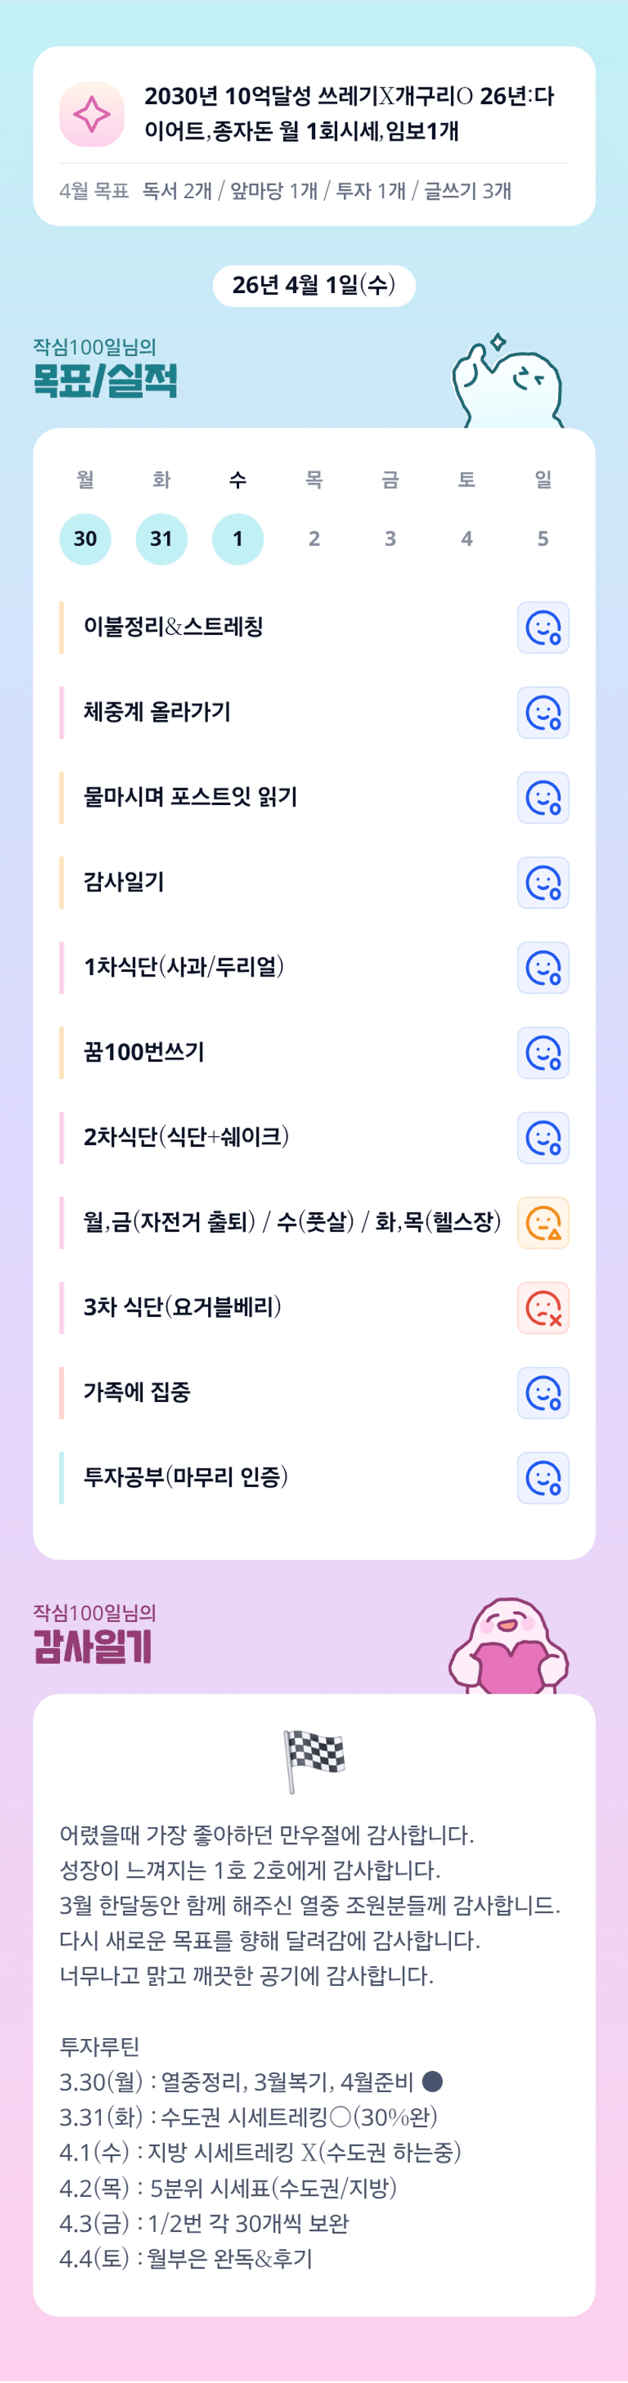This screenshot has width=628, height=2383.
Task: Click smiley icon next to 감사일기 task
Action: click(543, 882)
